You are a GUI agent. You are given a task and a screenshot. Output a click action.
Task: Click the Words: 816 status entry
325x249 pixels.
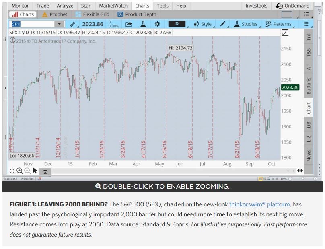[27, 179]
